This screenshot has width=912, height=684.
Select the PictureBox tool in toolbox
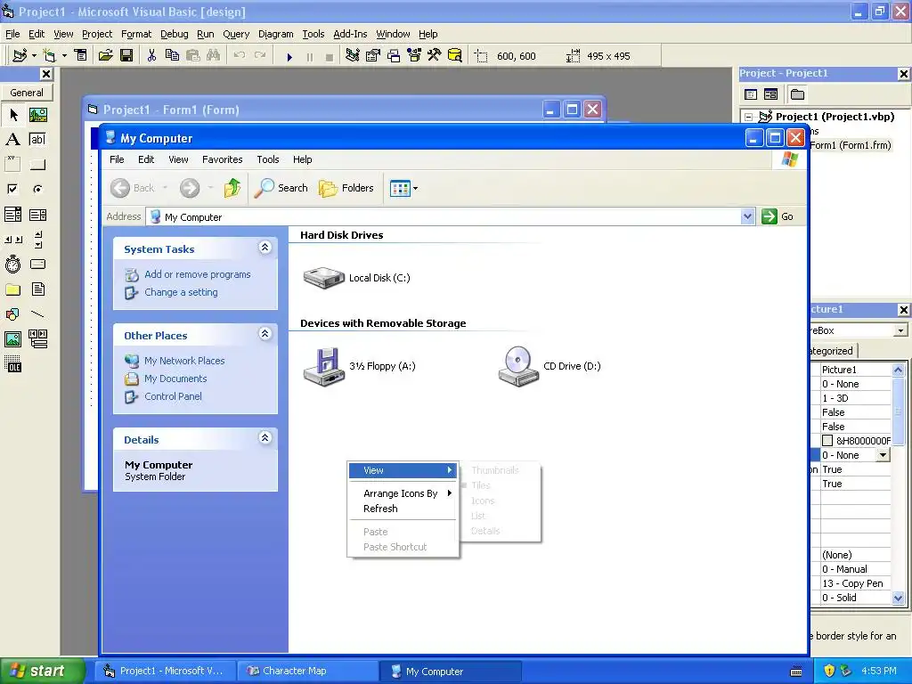pos(38,115)
